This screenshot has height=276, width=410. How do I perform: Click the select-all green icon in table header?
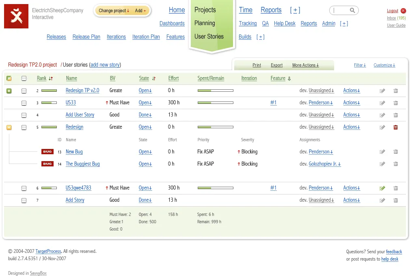9,78
